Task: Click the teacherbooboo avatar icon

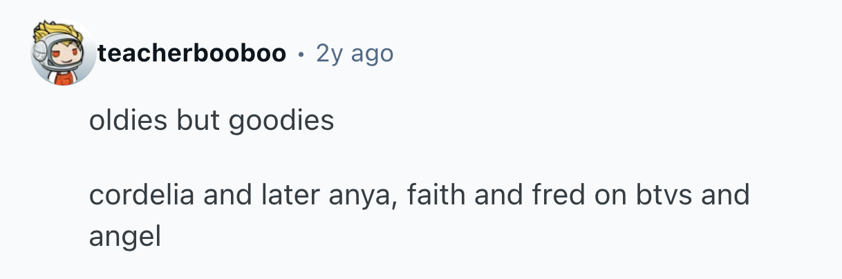Action: [63, 53]
